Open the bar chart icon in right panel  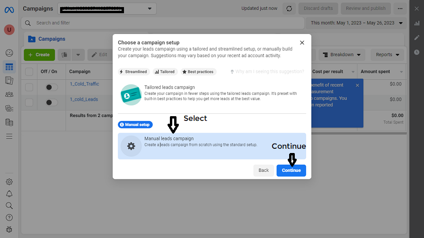(x=416, y=23)
